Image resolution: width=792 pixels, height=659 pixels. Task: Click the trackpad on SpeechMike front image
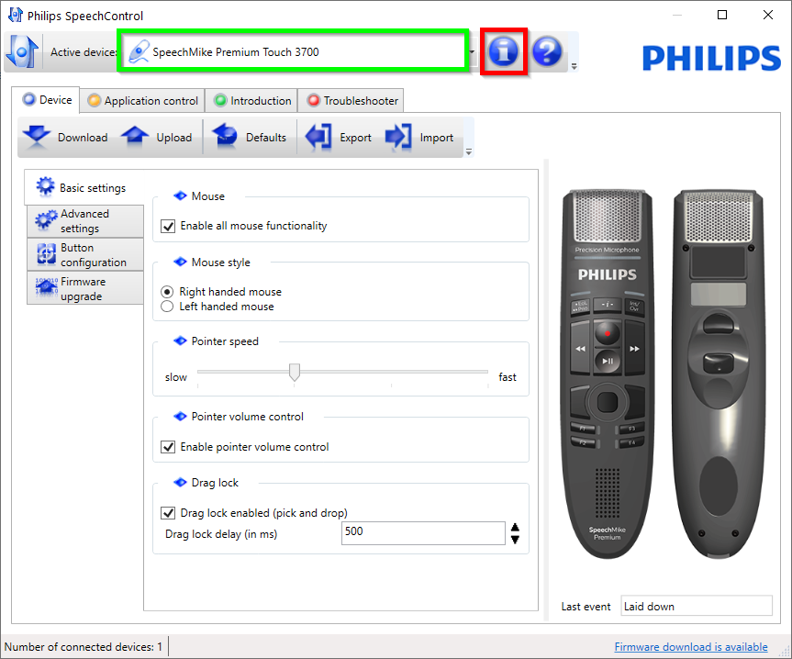pyautogui.click(x=608, y=402)
